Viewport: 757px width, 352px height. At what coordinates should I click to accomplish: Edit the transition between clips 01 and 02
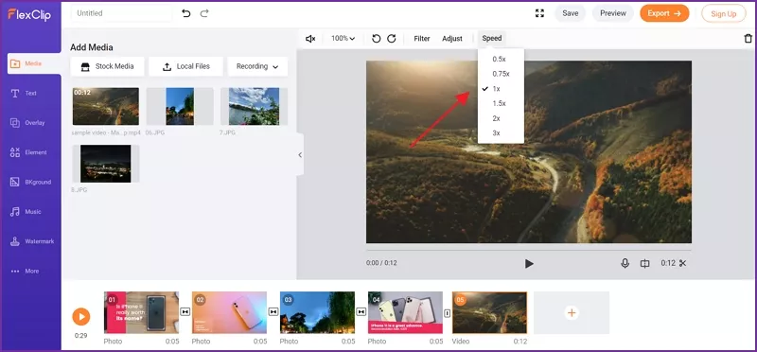185,312
